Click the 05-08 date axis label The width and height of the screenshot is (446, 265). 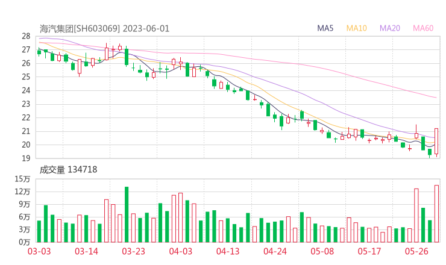pyautogui.click(x=322, y=251)
